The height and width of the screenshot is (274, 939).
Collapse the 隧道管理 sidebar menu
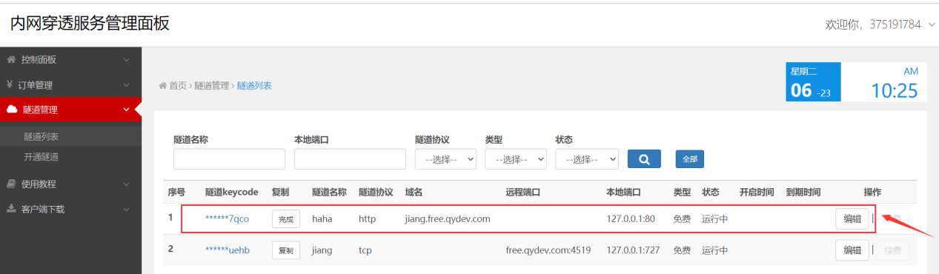tap(70, 110)
